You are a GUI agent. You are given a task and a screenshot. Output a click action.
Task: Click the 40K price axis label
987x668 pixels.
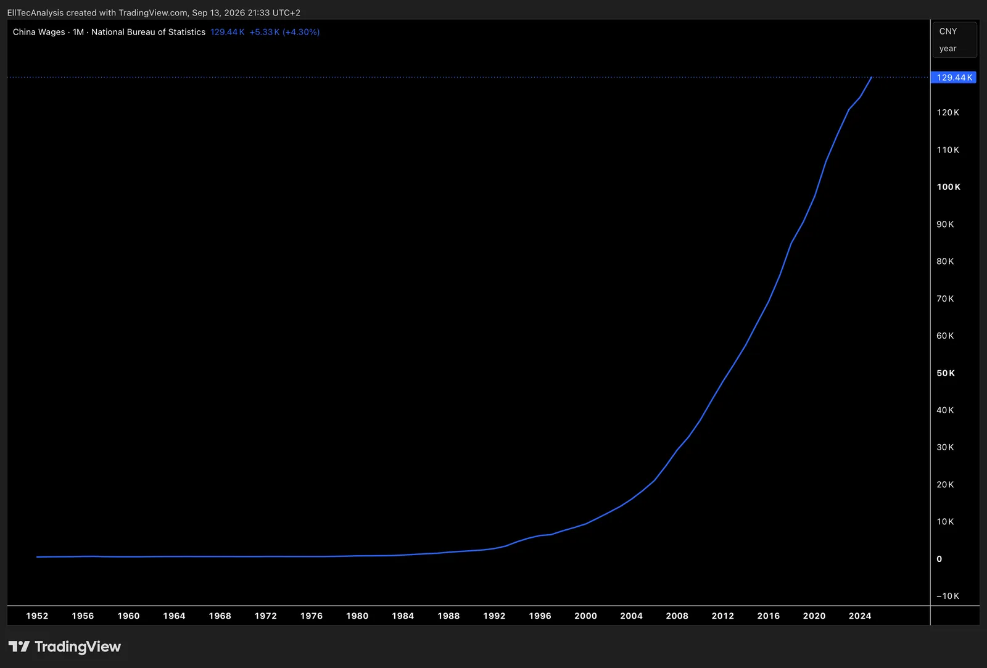click(945, 410)
